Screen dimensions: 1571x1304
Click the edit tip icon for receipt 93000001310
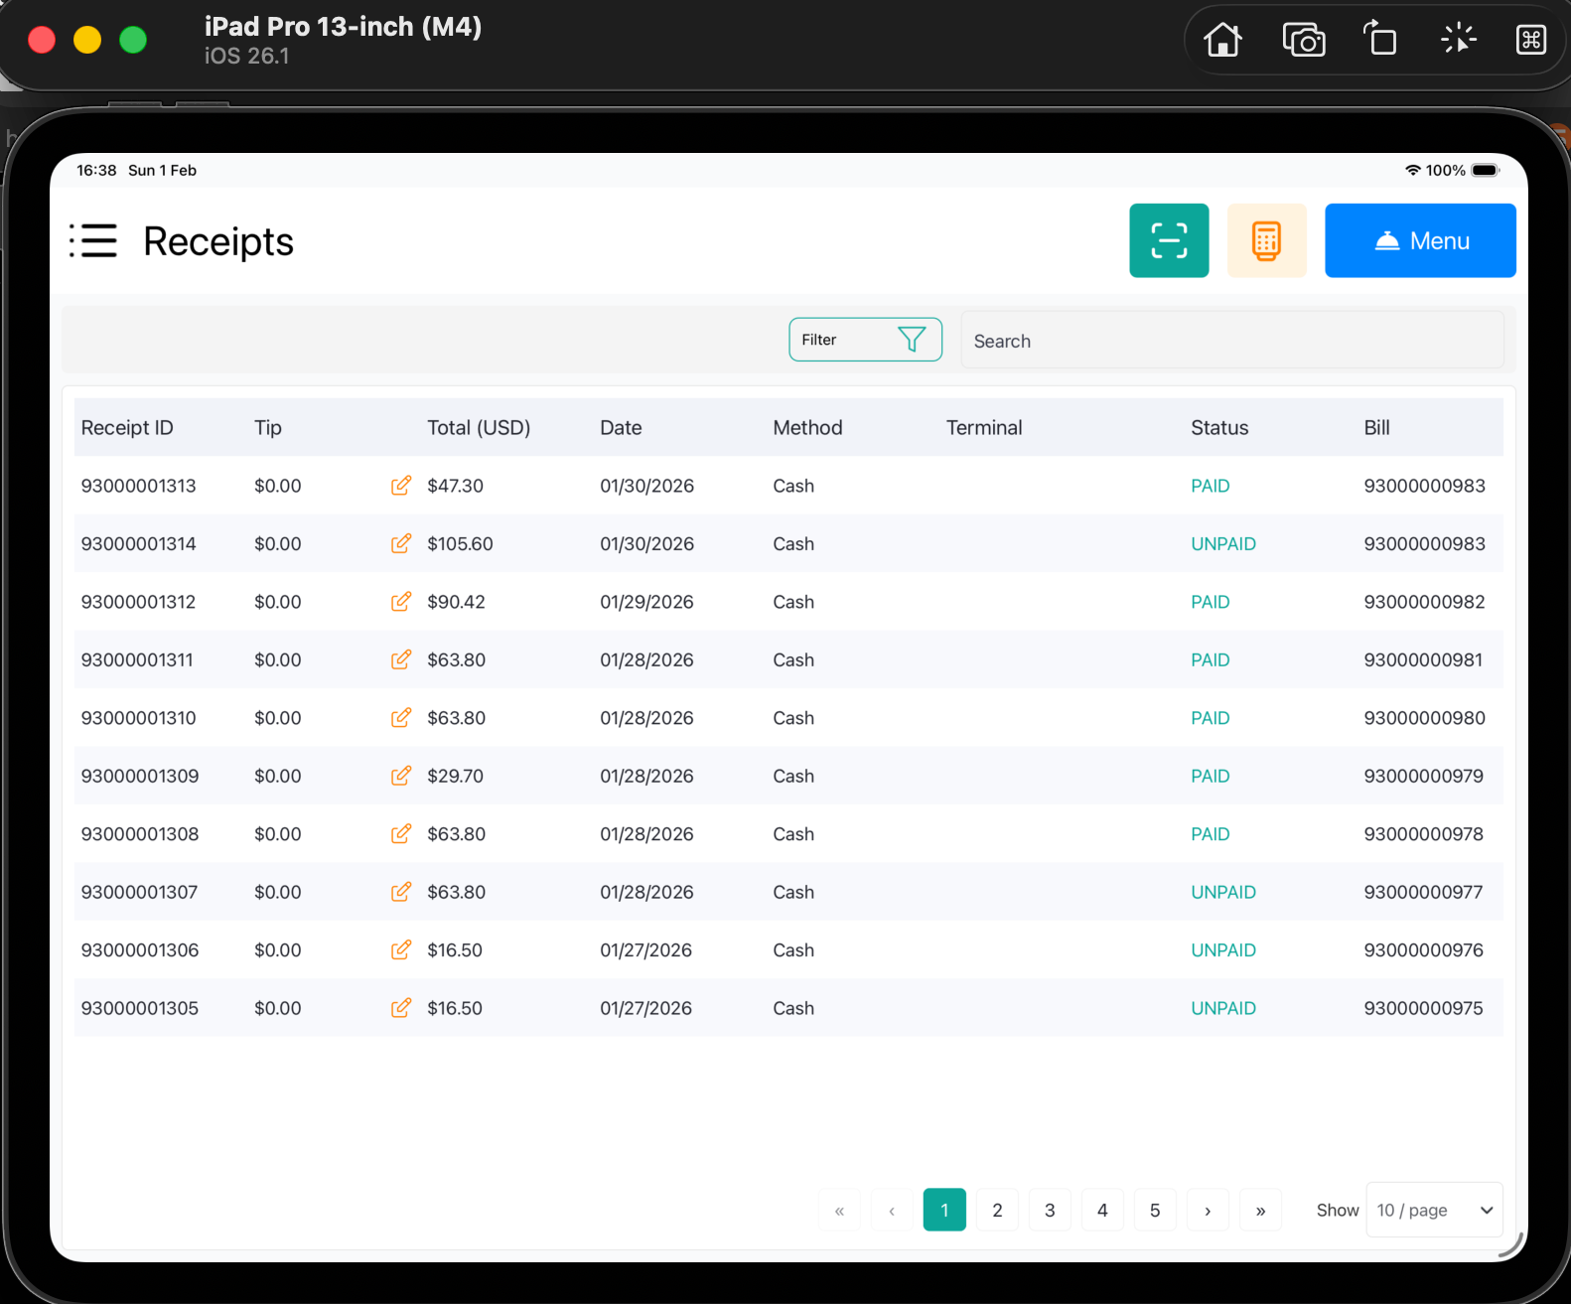click(400, 718)
